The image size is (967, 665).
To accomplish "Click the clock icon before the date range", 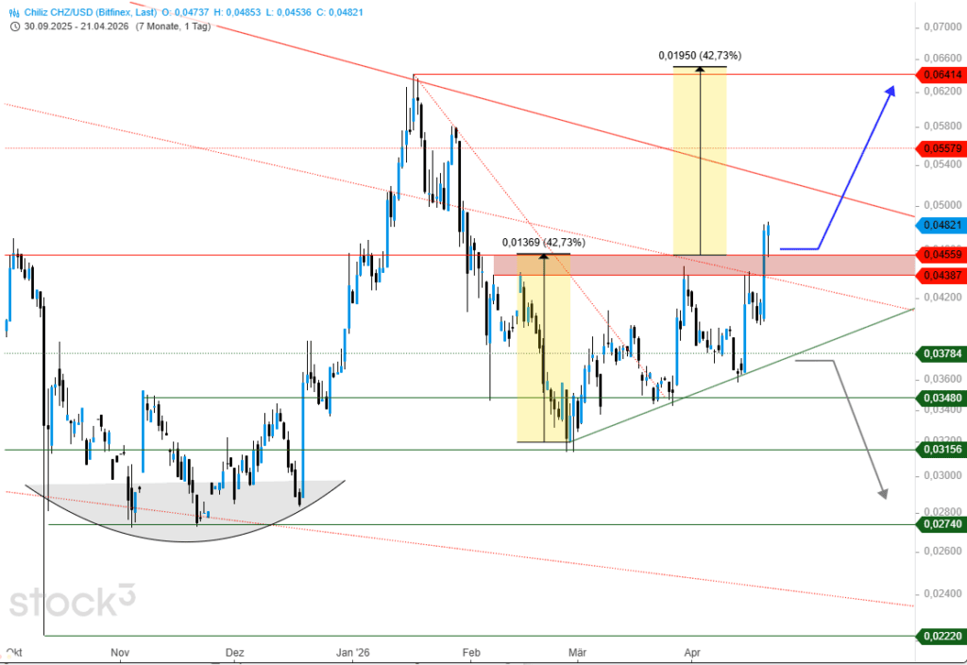I will click(x=13, y=26).
